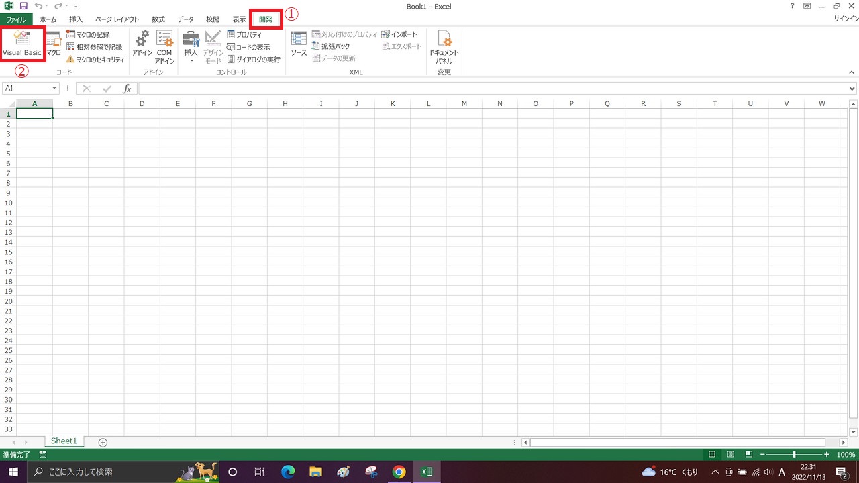Switch to Page Break Preview
The image size is (859, 483).
click(x=749, y=455)
